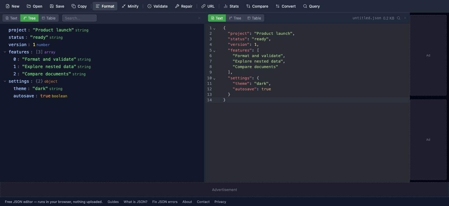449x206 pixels.
Task: Repair the JSON with Repair tool
Action: [184, 6]
